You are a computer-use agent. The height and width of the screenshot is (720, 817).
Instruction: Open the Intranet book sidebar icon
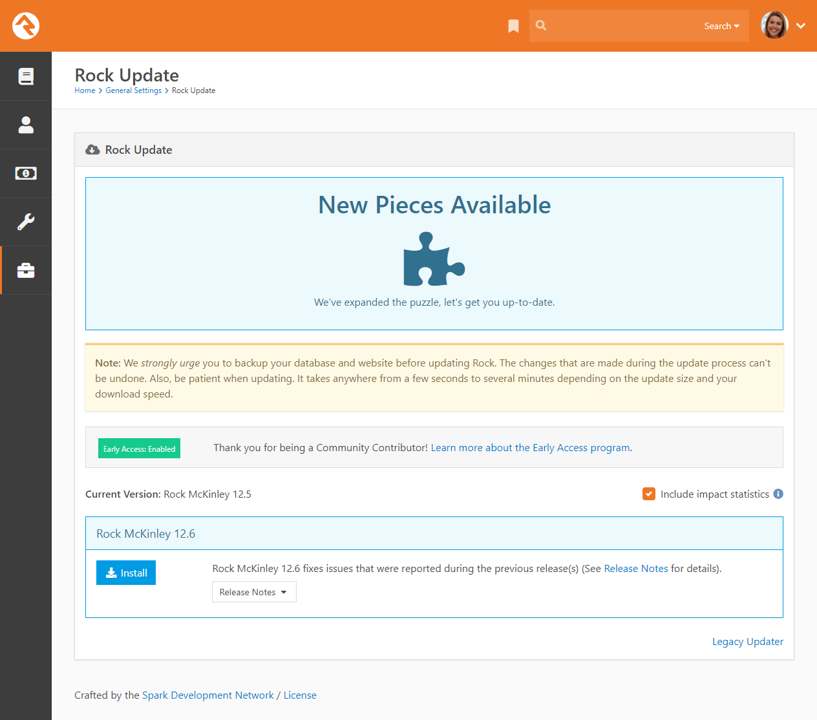click(x=26, y=76)
